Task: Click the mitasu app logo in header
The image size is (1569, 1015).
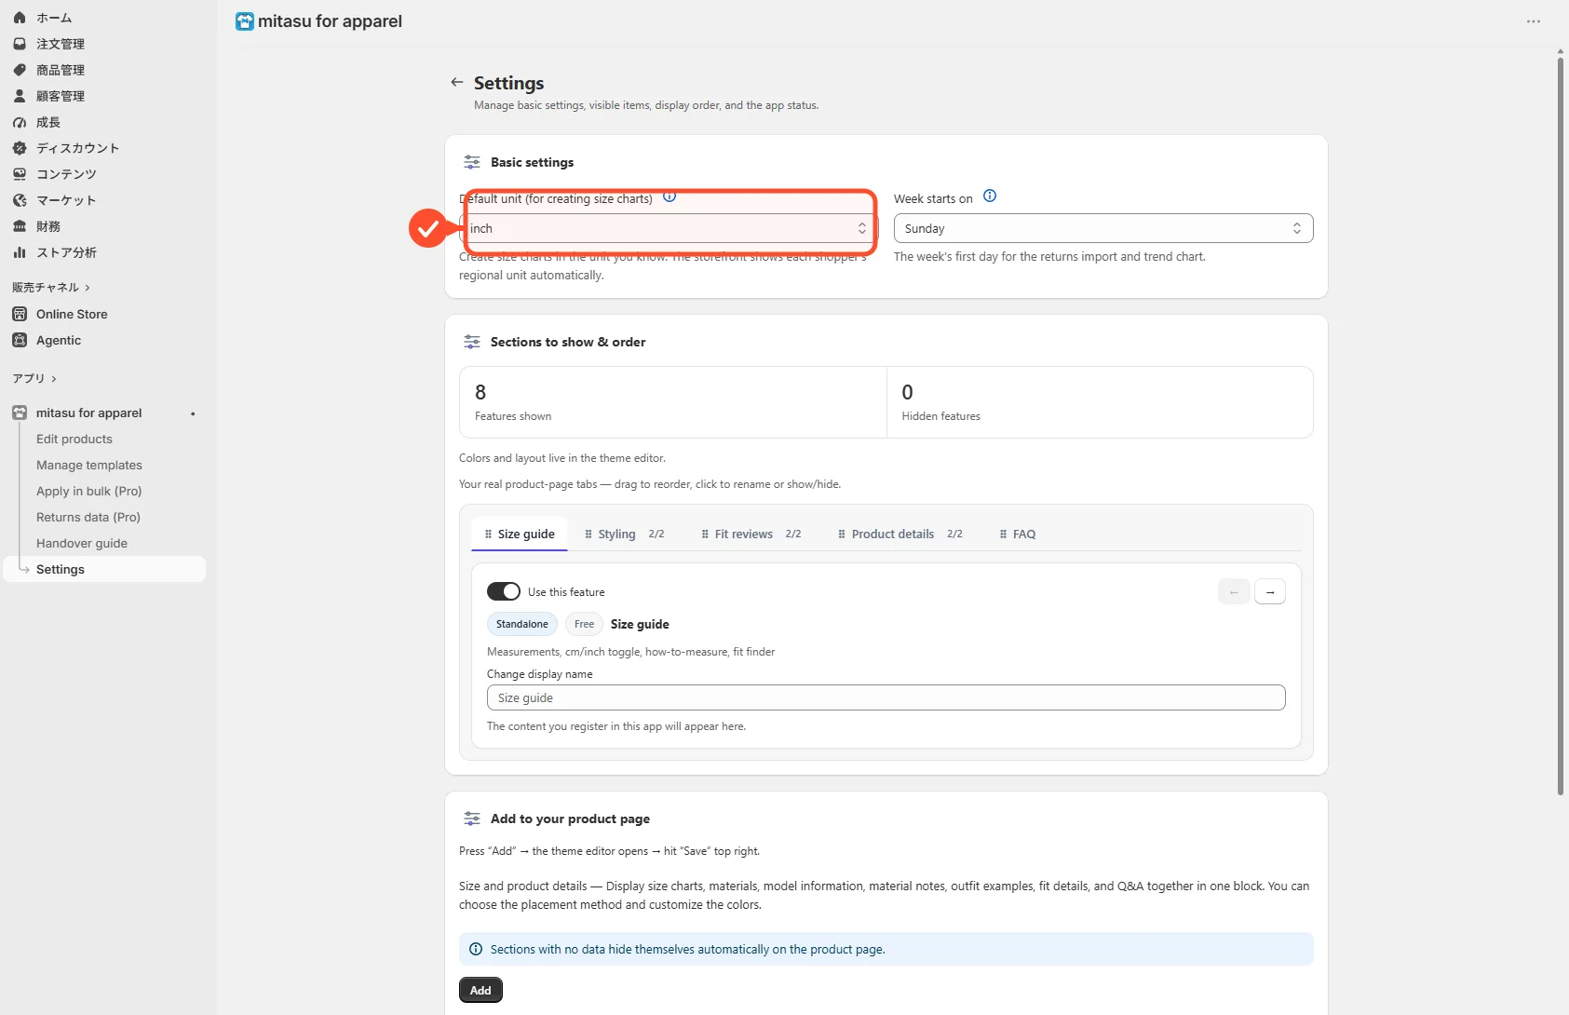Action: 245,21
